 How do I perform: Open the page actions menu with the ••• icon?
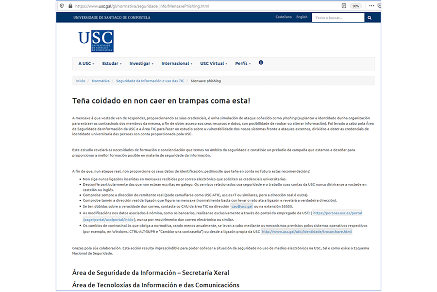click(x=371, y=6)
